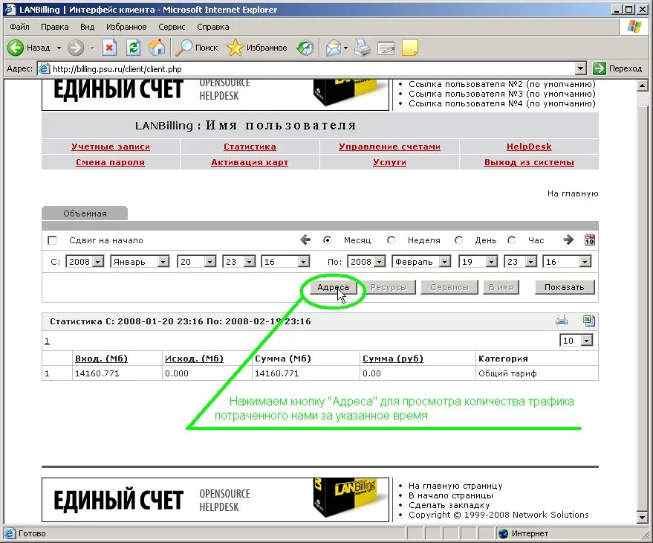This screenshot has width=653, height=543.
Task: Select the Неделя radio button
Action: coord(391,240)
